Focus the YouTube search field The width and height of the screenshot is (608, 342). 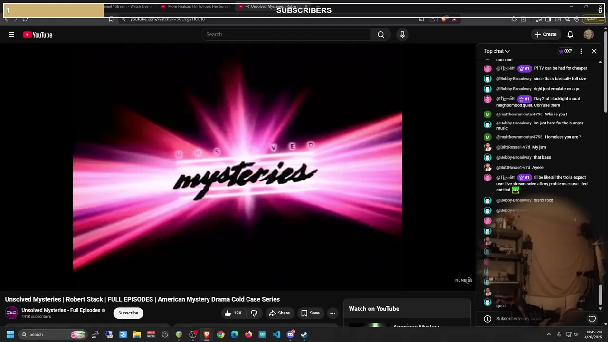click(x=286, y=34)
